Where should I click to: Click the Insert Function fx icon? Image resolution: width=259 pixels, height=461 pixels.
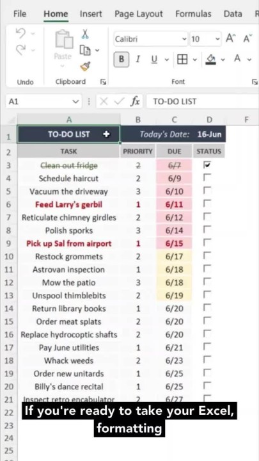point(135,101)
